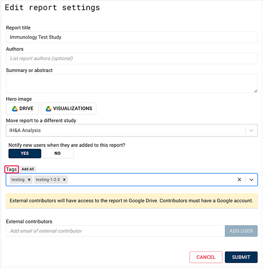The height and width of the screenshot is (269, 263).
Task: Click the ADD USER button
Action: 241,231
